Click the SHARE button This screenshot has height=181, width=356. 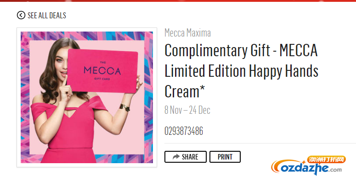point(186,157)
